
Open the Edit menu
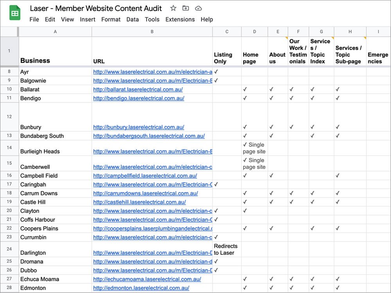50,20
